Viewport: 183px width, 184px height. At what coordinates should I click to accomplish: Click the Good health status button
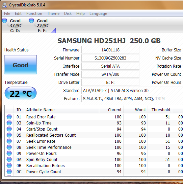[21, 65]
